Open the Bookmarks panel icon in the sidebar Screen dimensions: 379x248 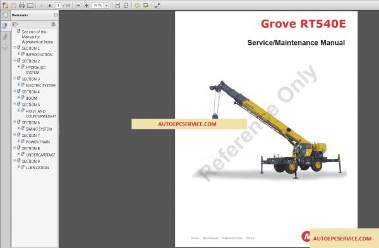(5, 26)
